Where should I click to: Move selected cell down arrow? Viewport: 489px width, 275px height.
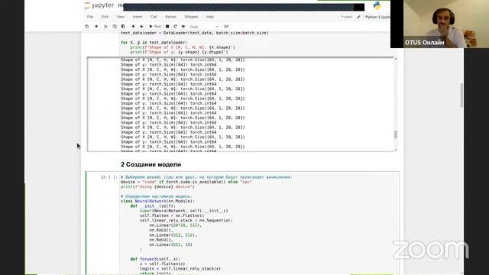point(141,27)
